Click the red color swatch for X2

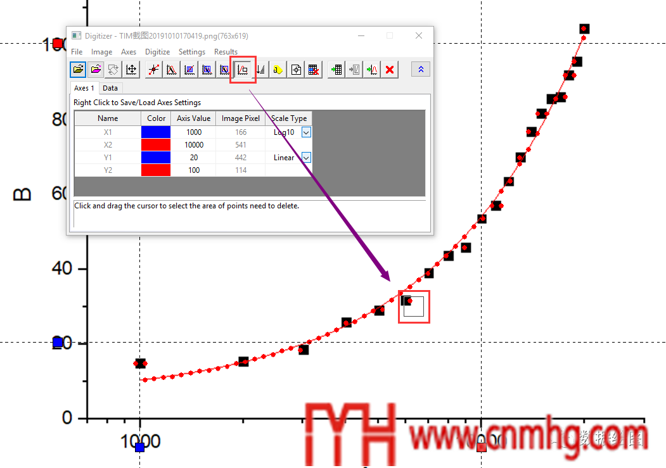pos(156,145)
